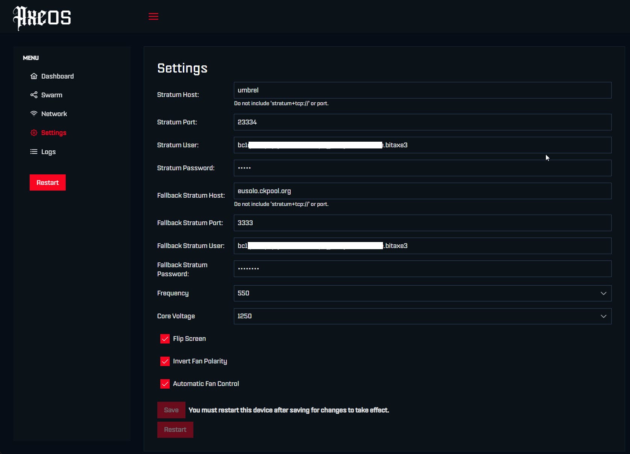The width and height of the screenshot is (630, 454).
Task: Toggle the hamburger menu icon
Action: coord(153,17)
